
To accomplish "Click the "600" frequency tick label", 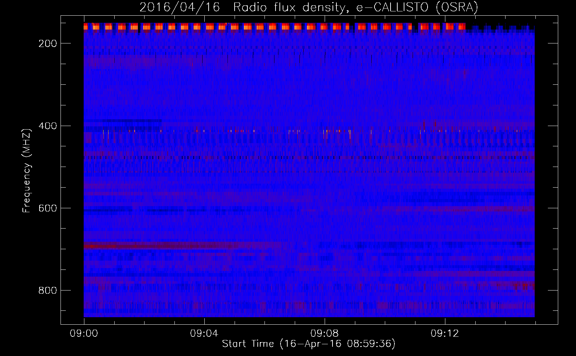I will (48, 208).
